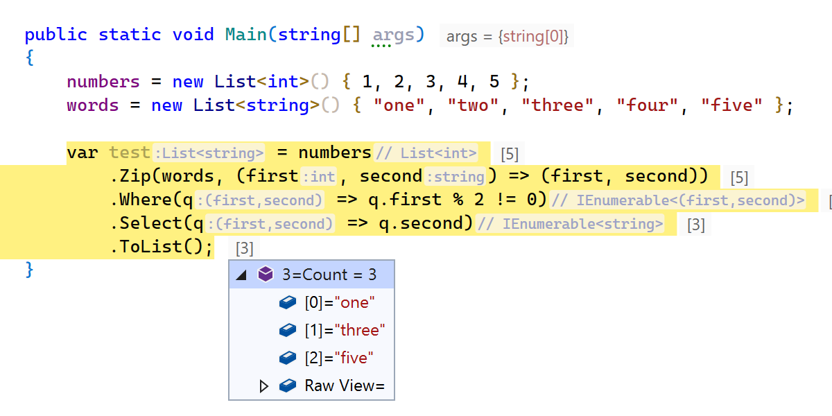Click the public keyword
This screenshot has height=416, width=832.
coord(56,35)
